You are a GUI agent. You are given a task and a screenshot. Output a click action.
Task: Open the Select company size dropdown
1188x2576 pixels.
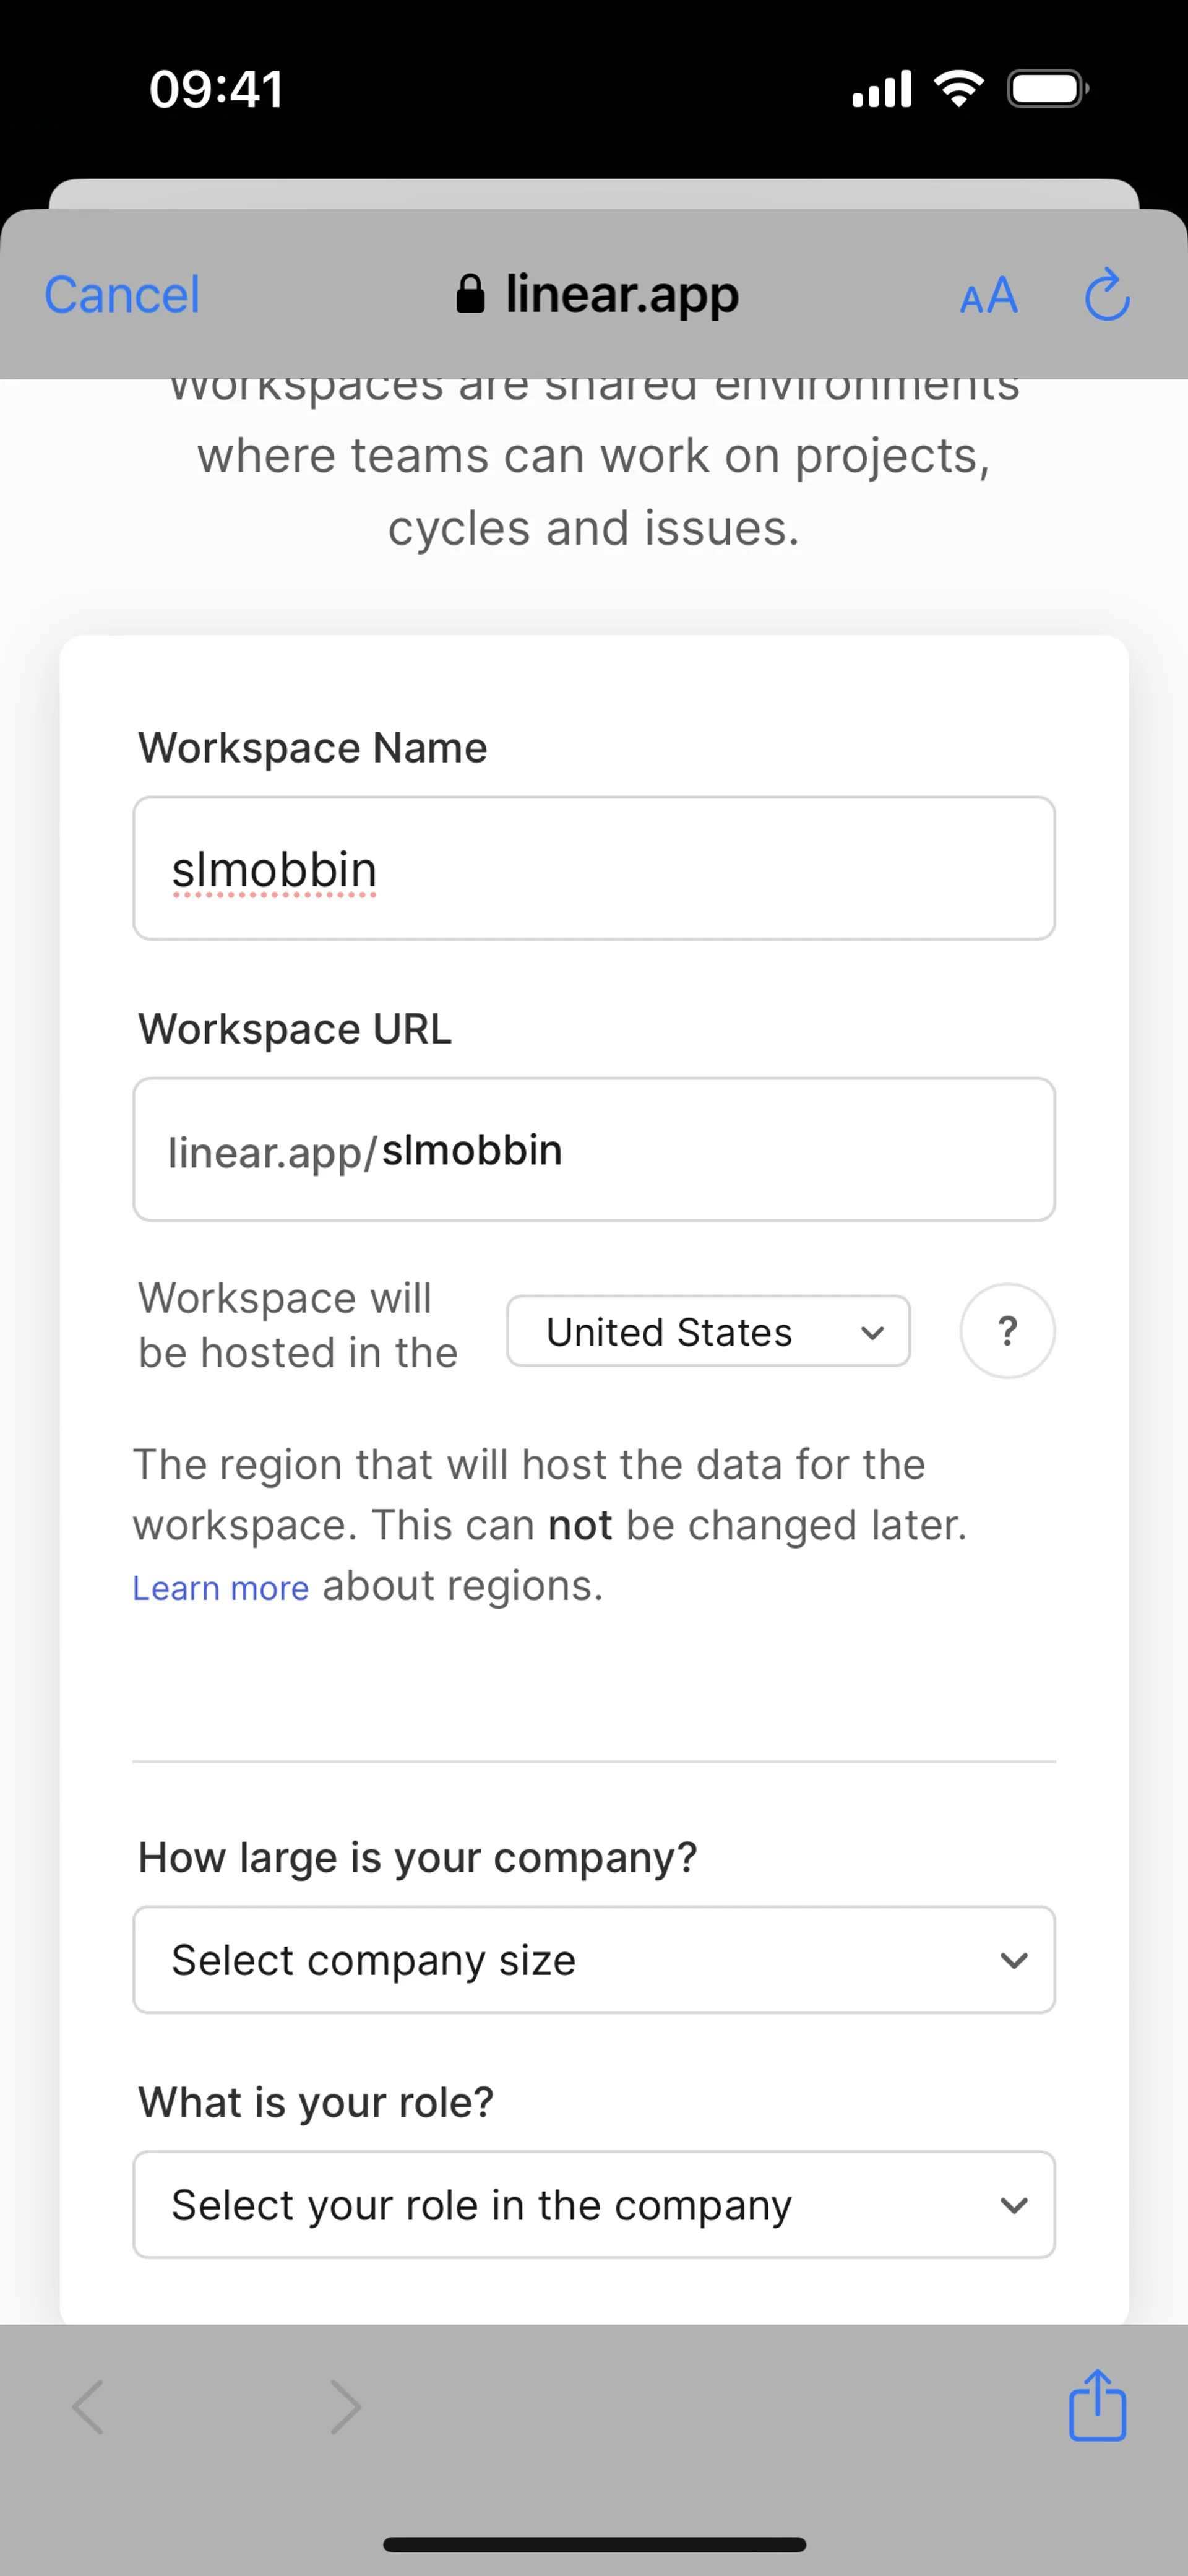tap(594, 1960)
